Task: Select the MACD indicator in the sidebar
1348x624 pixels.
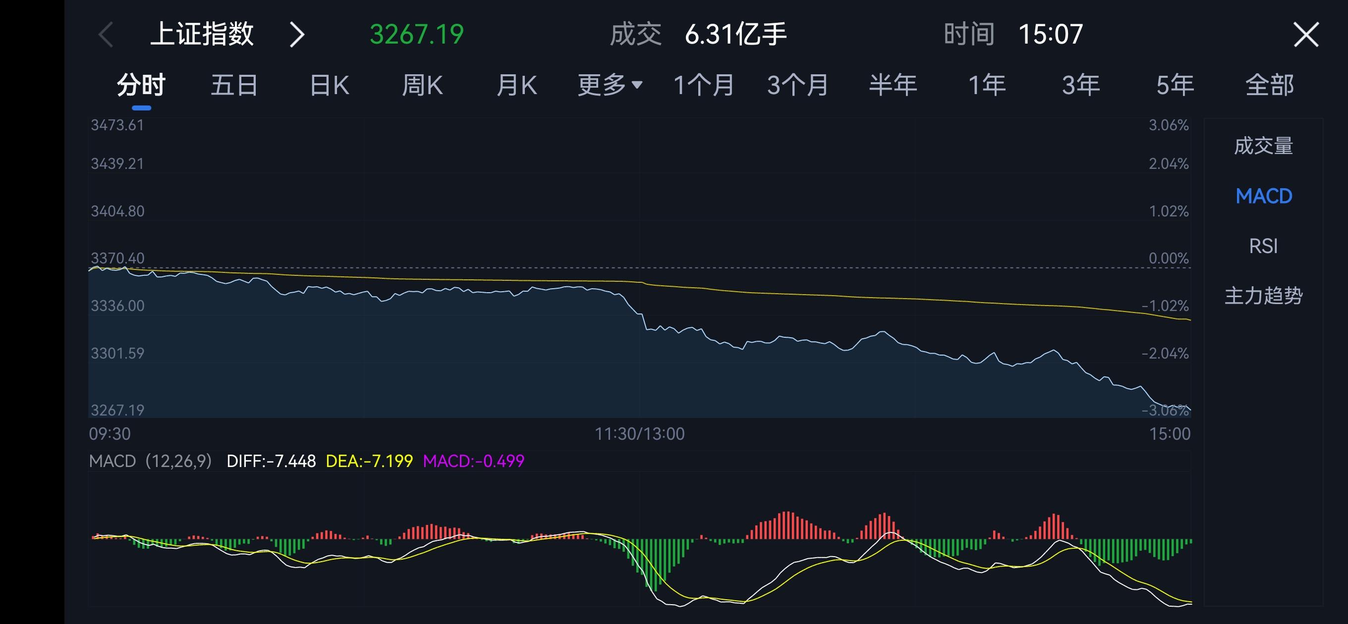Action: click(1263, 196)
